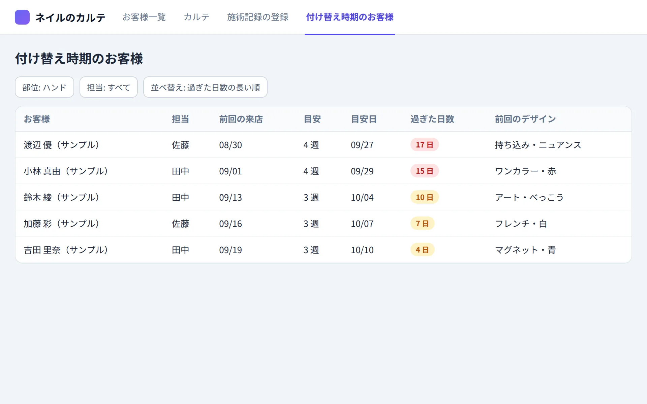
Task: Click the purple app logo icon
Action: (x=22, y=17)
